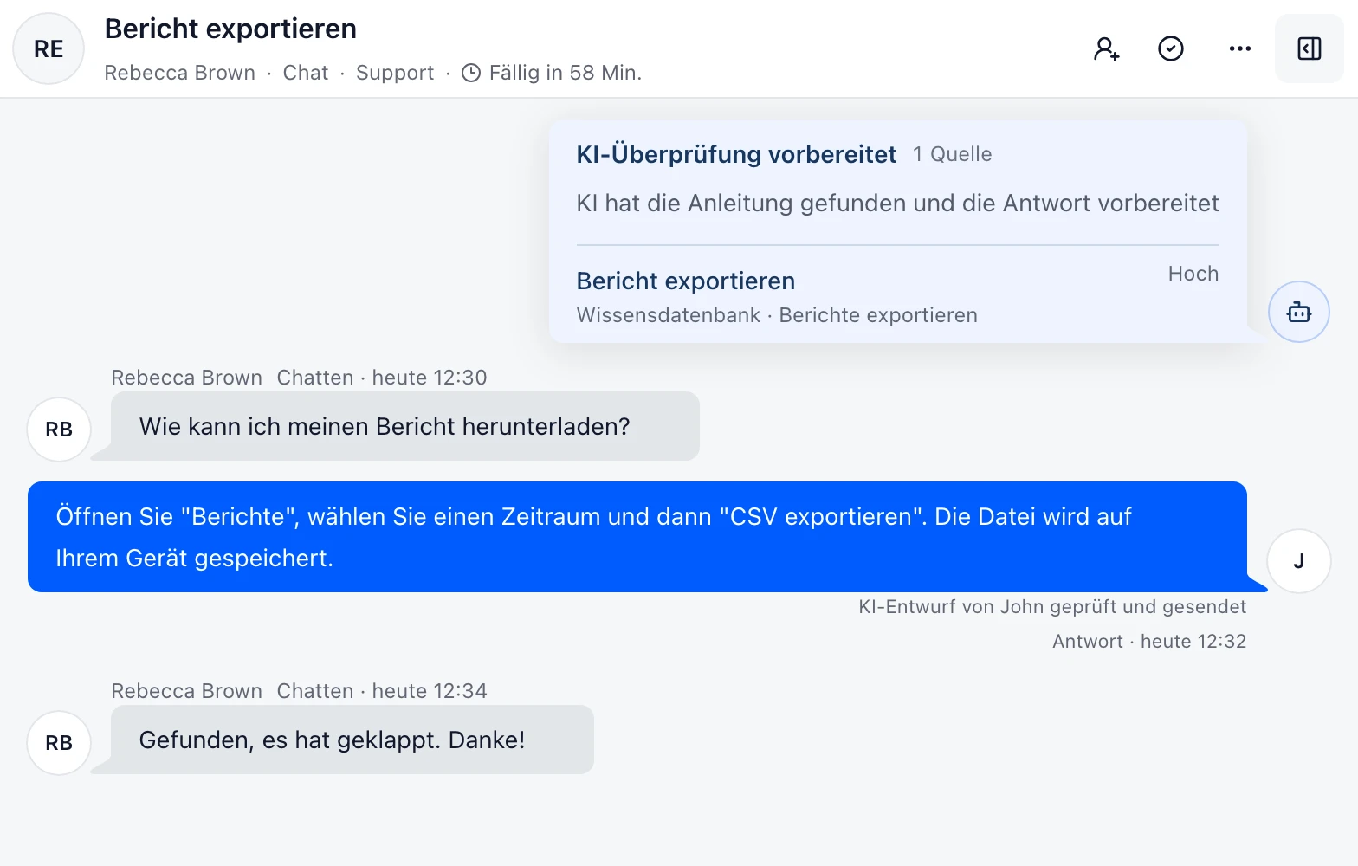Click "KI-Entwurf von John geprüft und gesendet" note
1358x866 pixels.
[x=1052, y=607]
